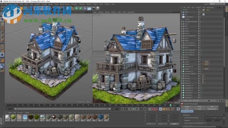This screenshot has height=128, width=228.
Task: Toggle Show Object Local Reflections checkbox
Action: click(205, 123)
